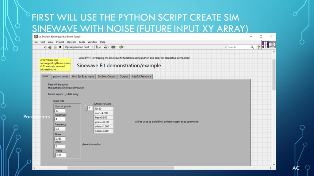
Task: Pause the VI using the pause icon
Action: [x=60, y=47]
